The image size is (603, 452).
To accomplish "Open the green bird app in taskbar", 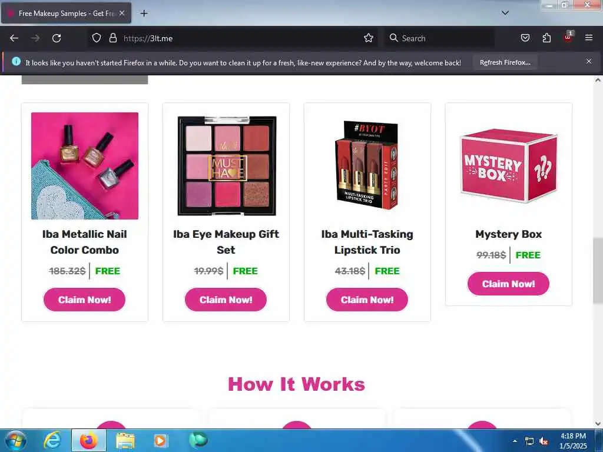I will [198, 440].
